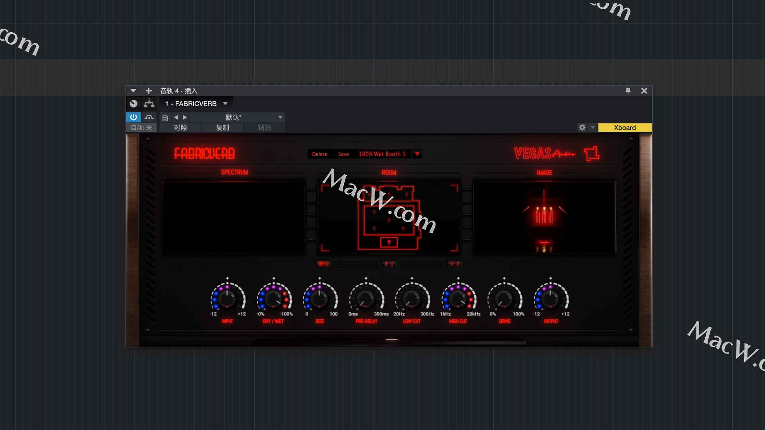Click the SPECTRUM section label

(x=235, y=172)
